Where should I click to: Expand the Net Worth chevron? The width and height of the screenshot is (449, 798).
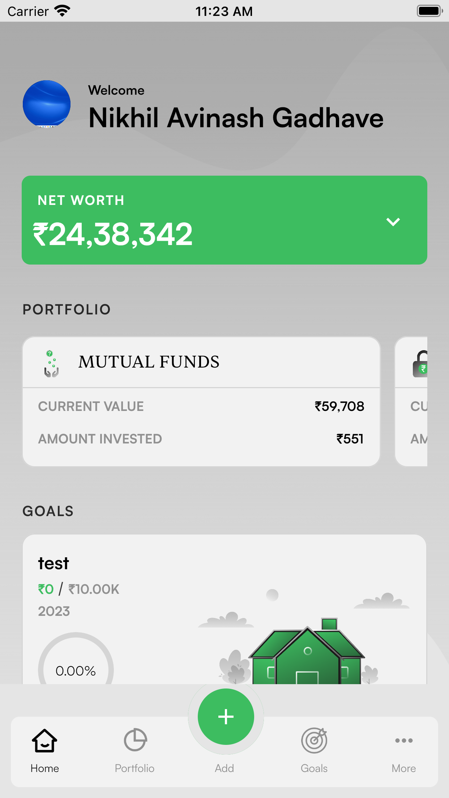(x=393, y=222)
